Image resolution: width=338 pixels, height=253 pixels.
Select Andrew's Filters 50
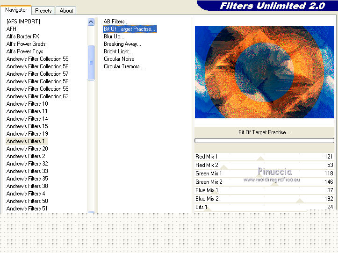pyautogui.click(x=27, y=201)
